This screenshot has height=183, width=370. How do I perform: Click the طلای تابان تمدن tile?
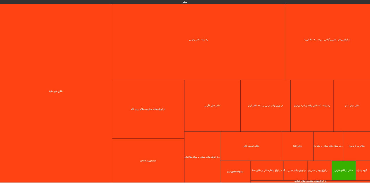point(352,106)
